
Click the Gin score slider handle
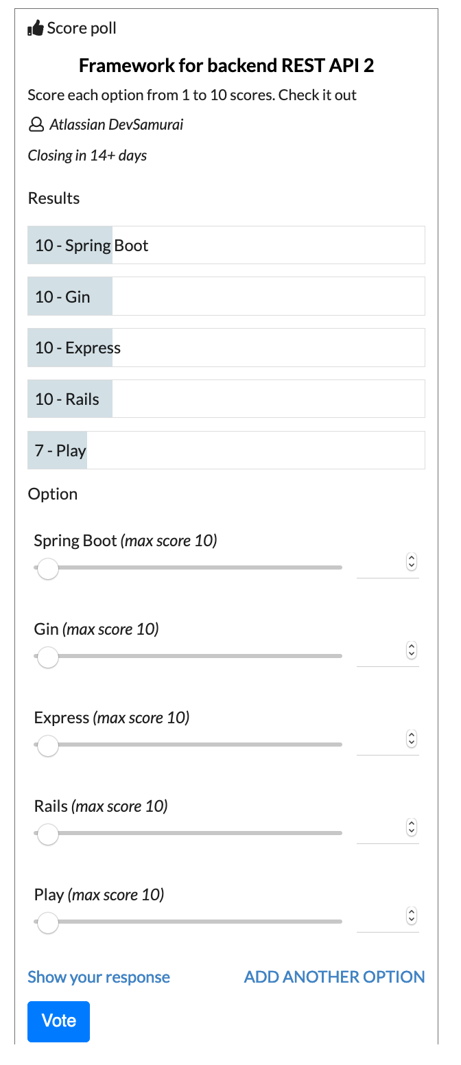point(47,657)
